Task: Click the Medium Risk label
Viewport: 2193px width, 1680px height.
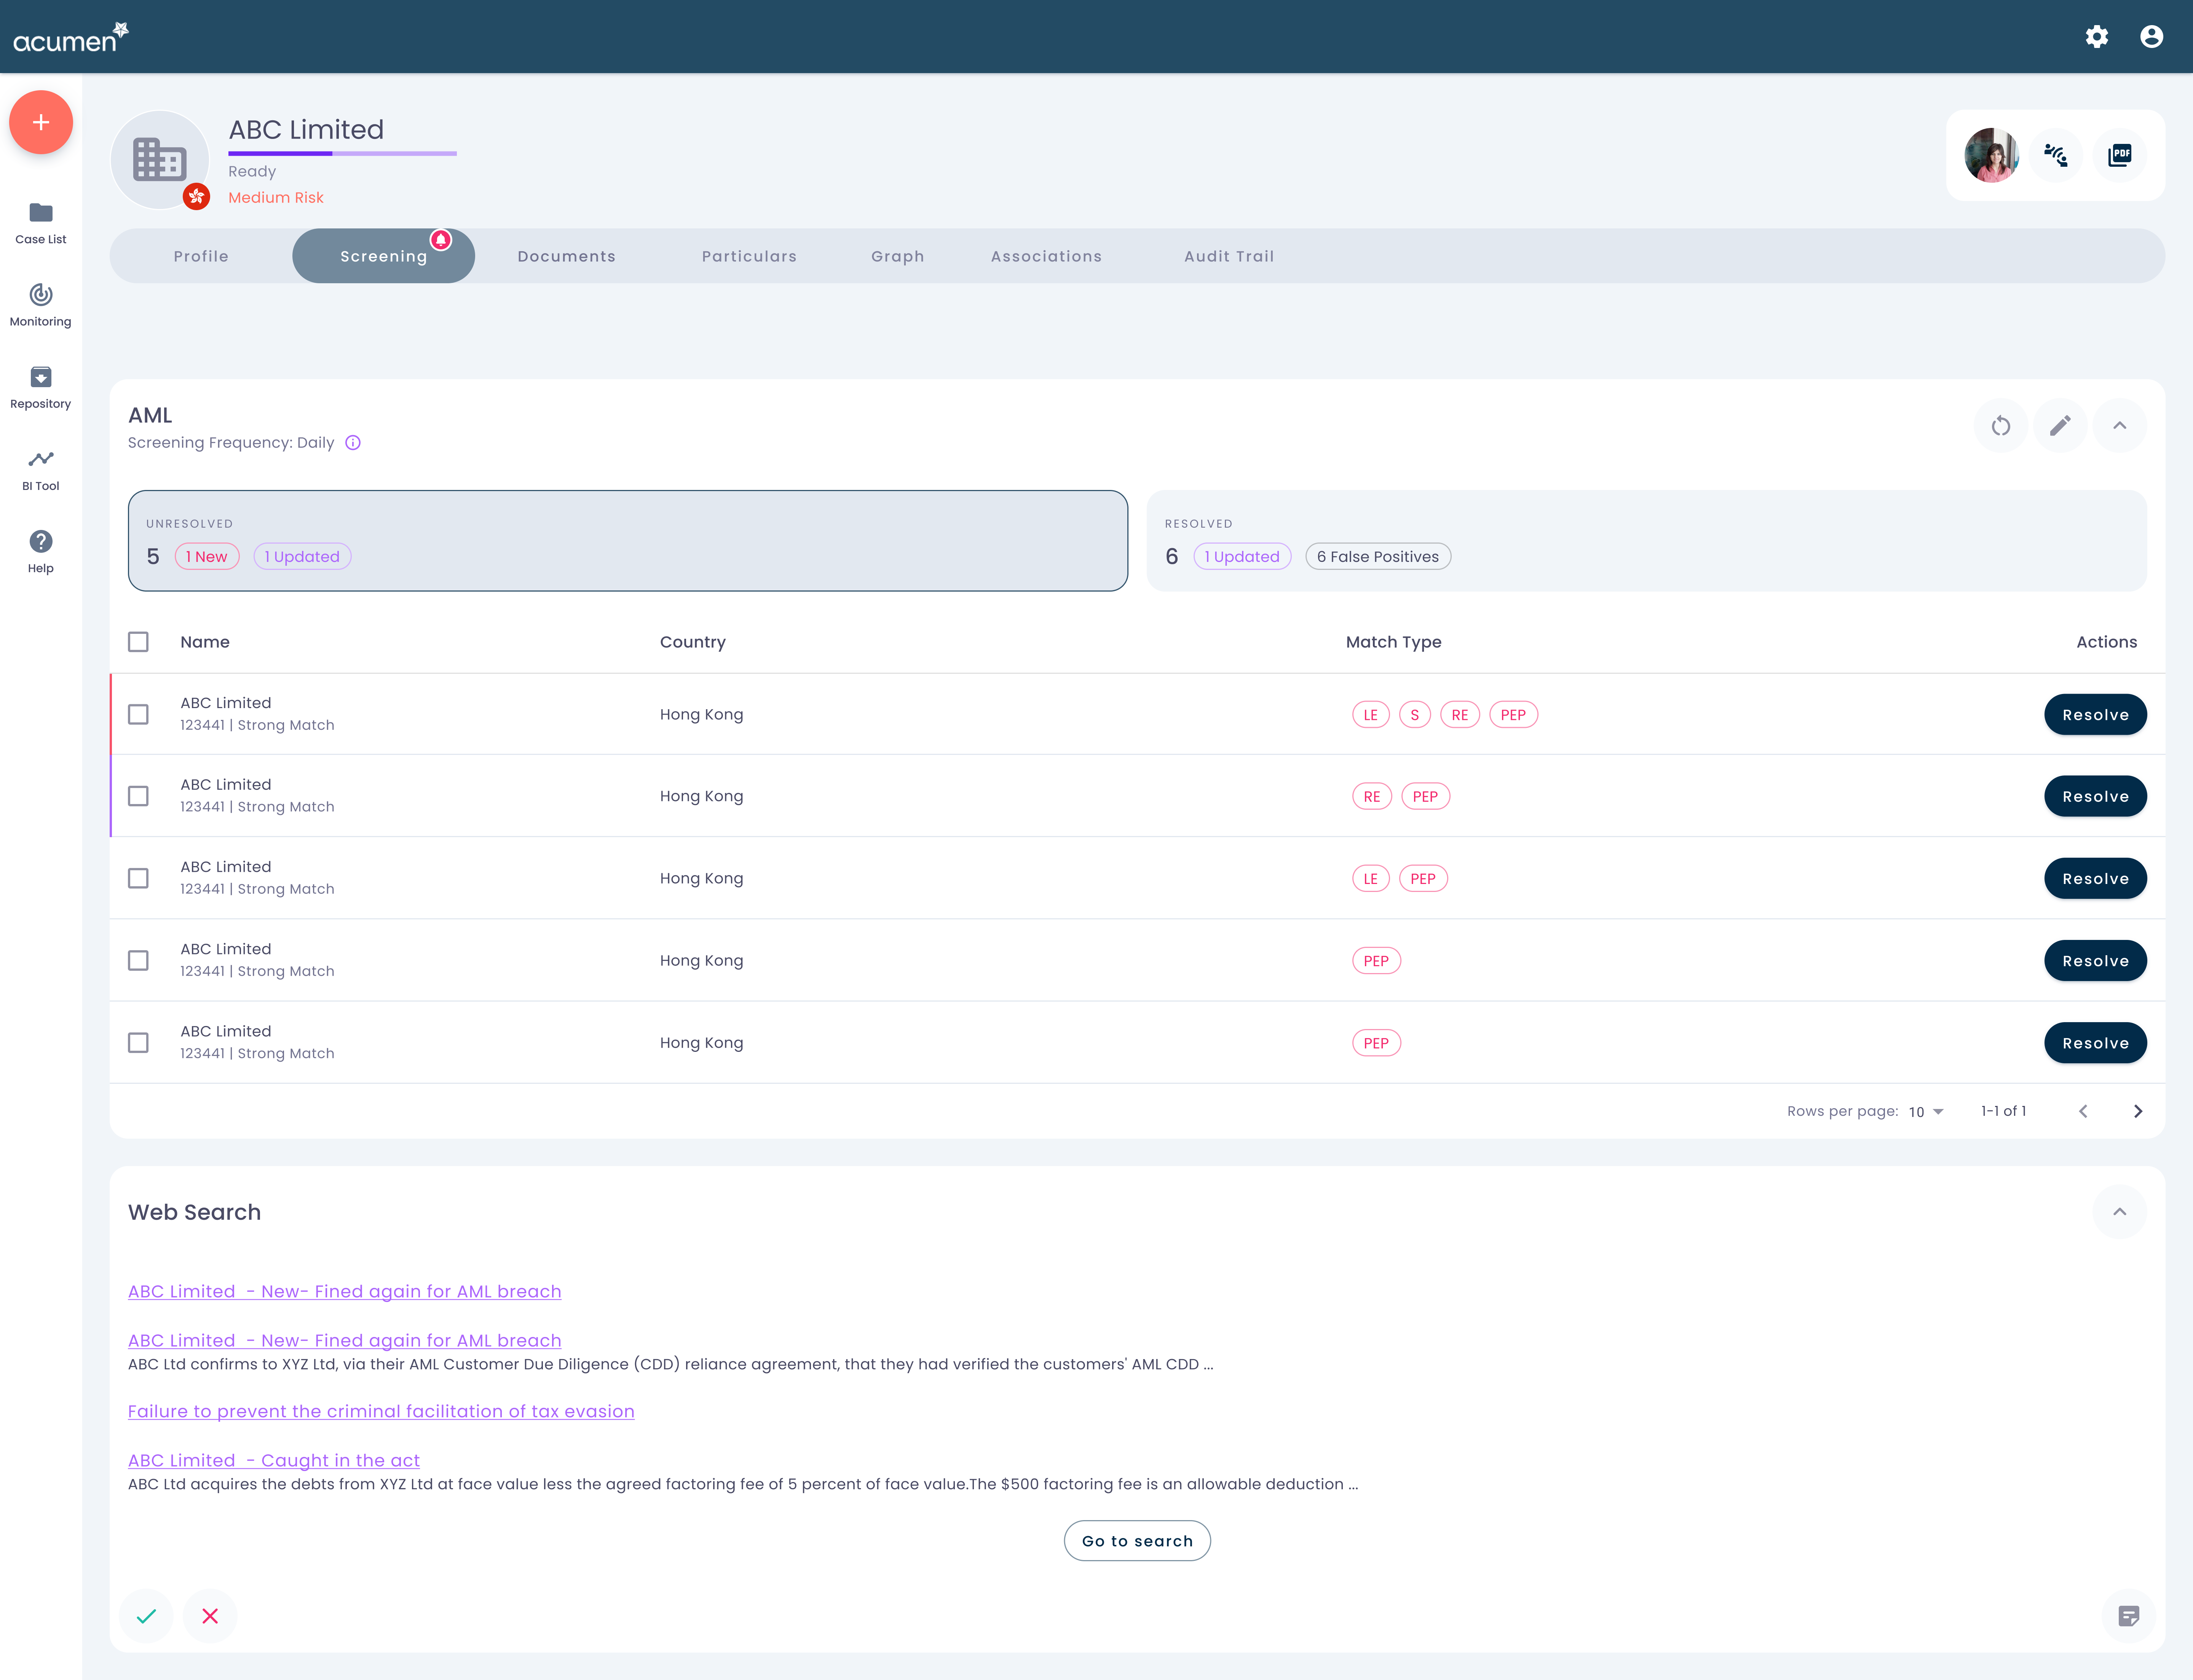Action: 276,198
